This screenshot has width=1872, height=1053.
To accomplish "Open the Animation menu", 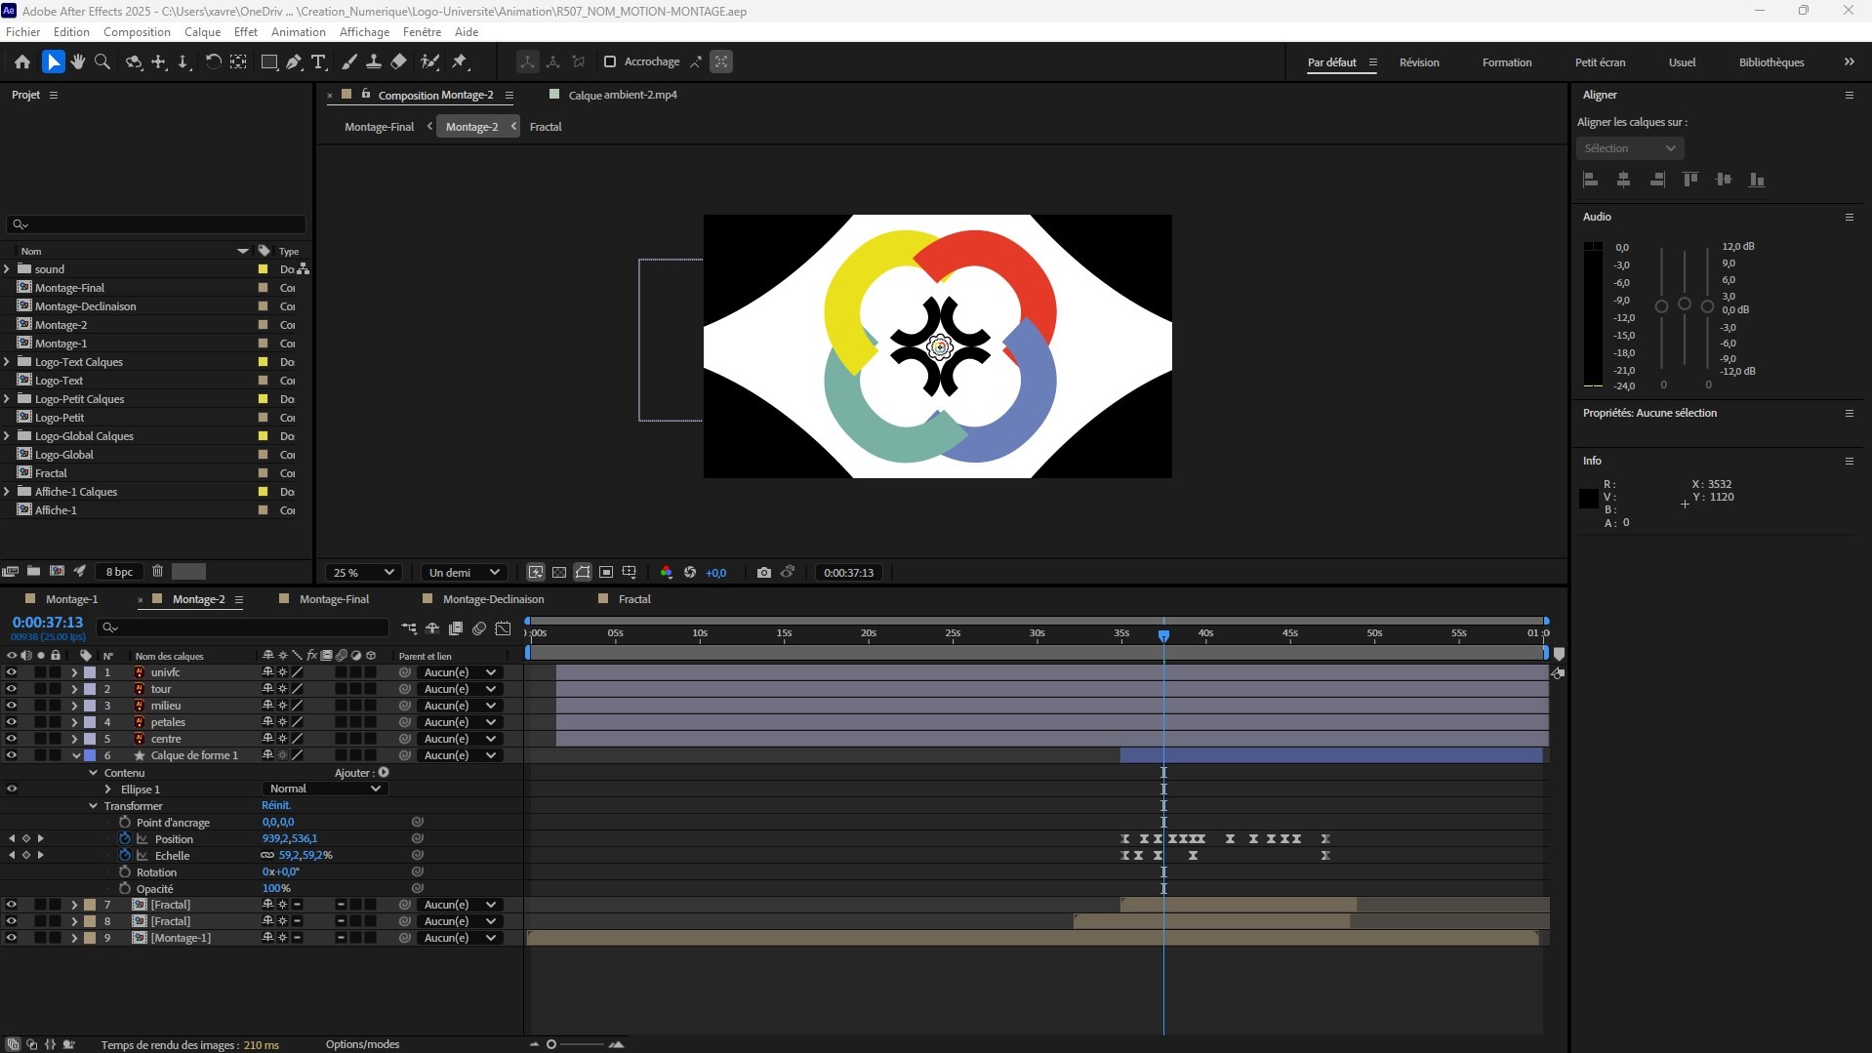I will [x=298, y=32].
